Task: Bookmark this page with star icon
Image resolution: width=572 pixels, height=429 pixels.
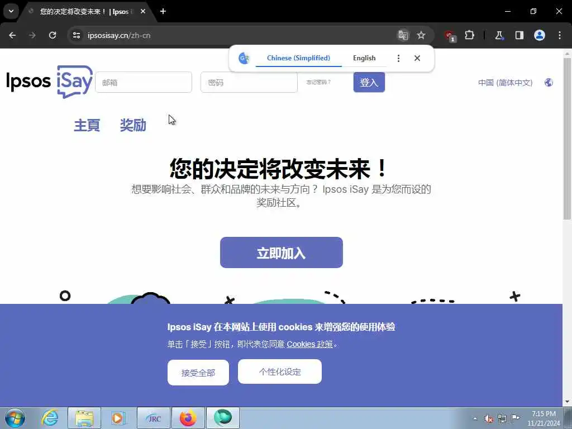Action: (x=421, y=35)
